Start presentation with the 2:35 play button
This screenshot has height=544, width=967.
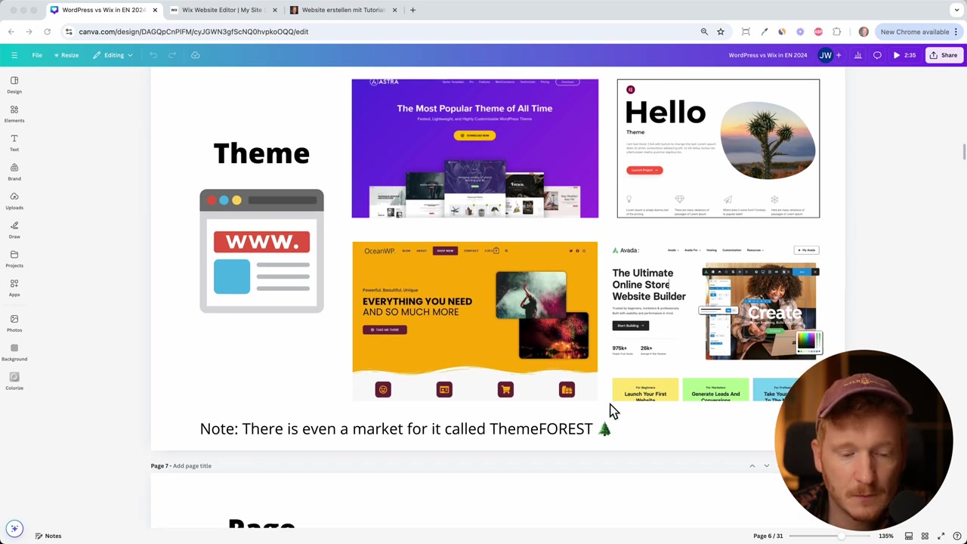pyautogui.click(x=904, y=55)
